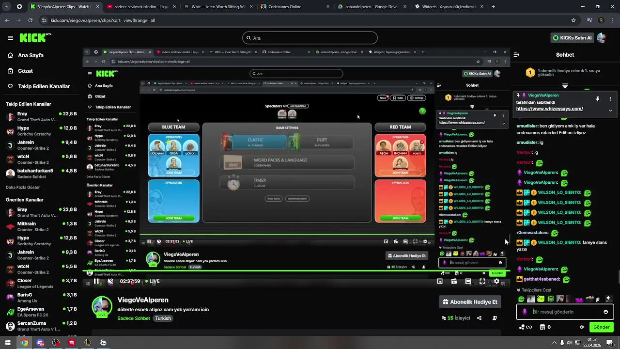
Task: Open the emoji picker in chat input
Action: [x=605, y=312]
